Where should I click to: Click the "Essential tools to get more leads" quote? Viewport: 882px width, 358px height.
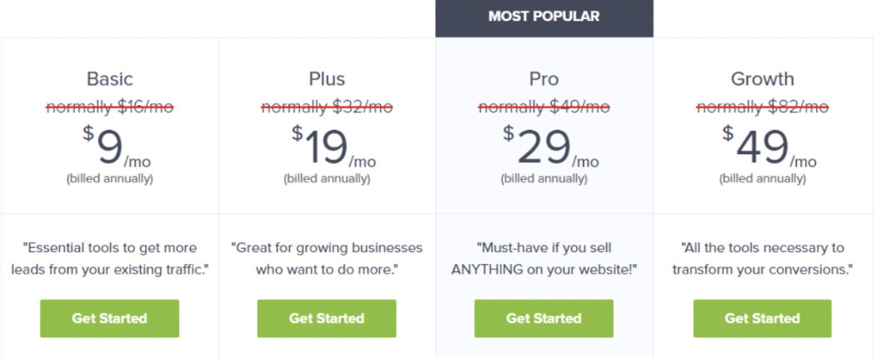tap(109, 258)
